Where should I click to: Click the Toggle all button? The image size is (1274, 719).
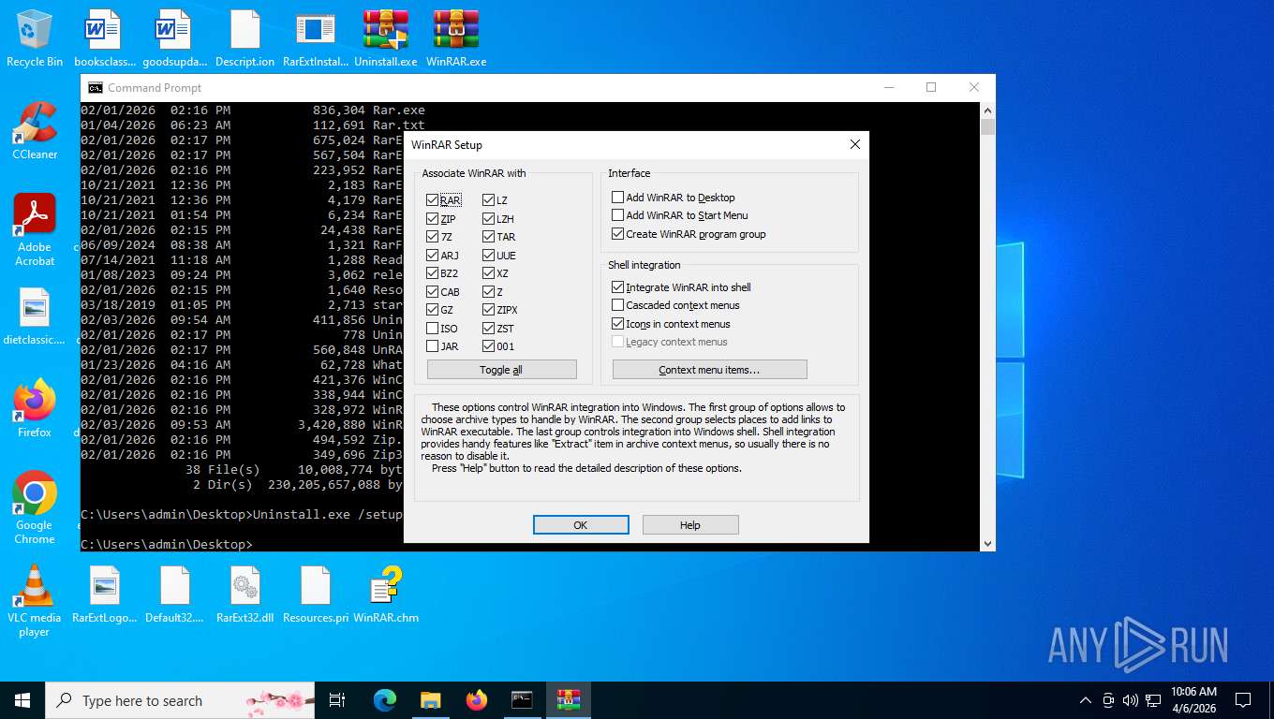(501, 370)
